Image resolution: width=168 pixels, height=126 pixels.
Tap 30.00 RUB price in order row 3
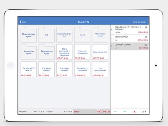pos(143,48)
